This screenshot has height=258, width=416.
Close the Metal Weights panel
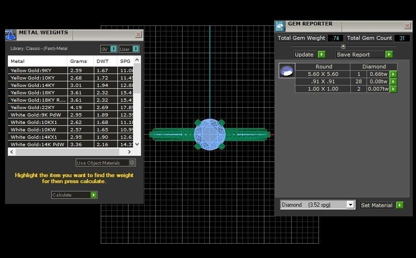pos(139,35)
